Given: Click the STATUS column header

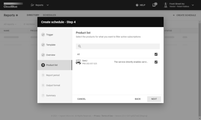Looking at the screenshot, I should (168, 31).
